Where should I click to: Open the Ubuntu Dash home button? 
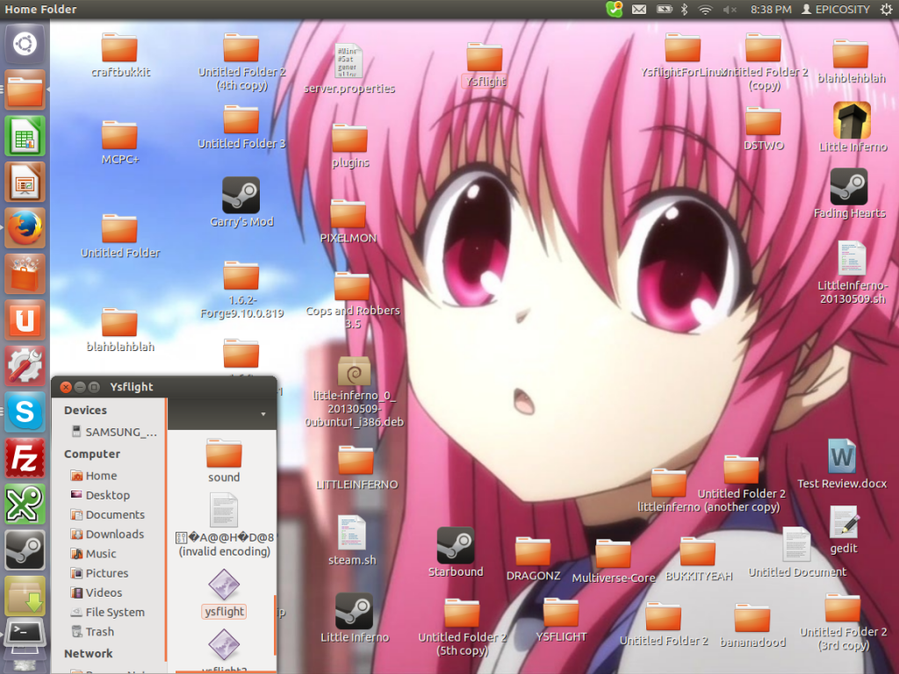click(x=25, y=44)
